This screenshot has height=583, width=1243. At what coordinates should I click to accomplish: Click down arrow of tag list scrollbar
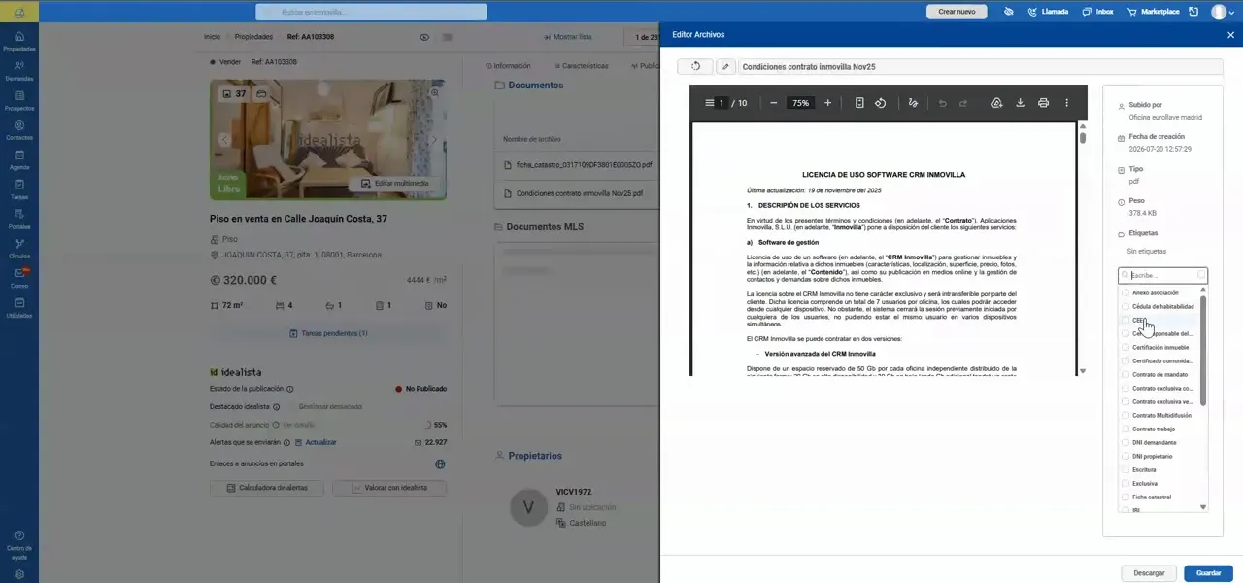pyautogui.click(x=1203, y=507)
